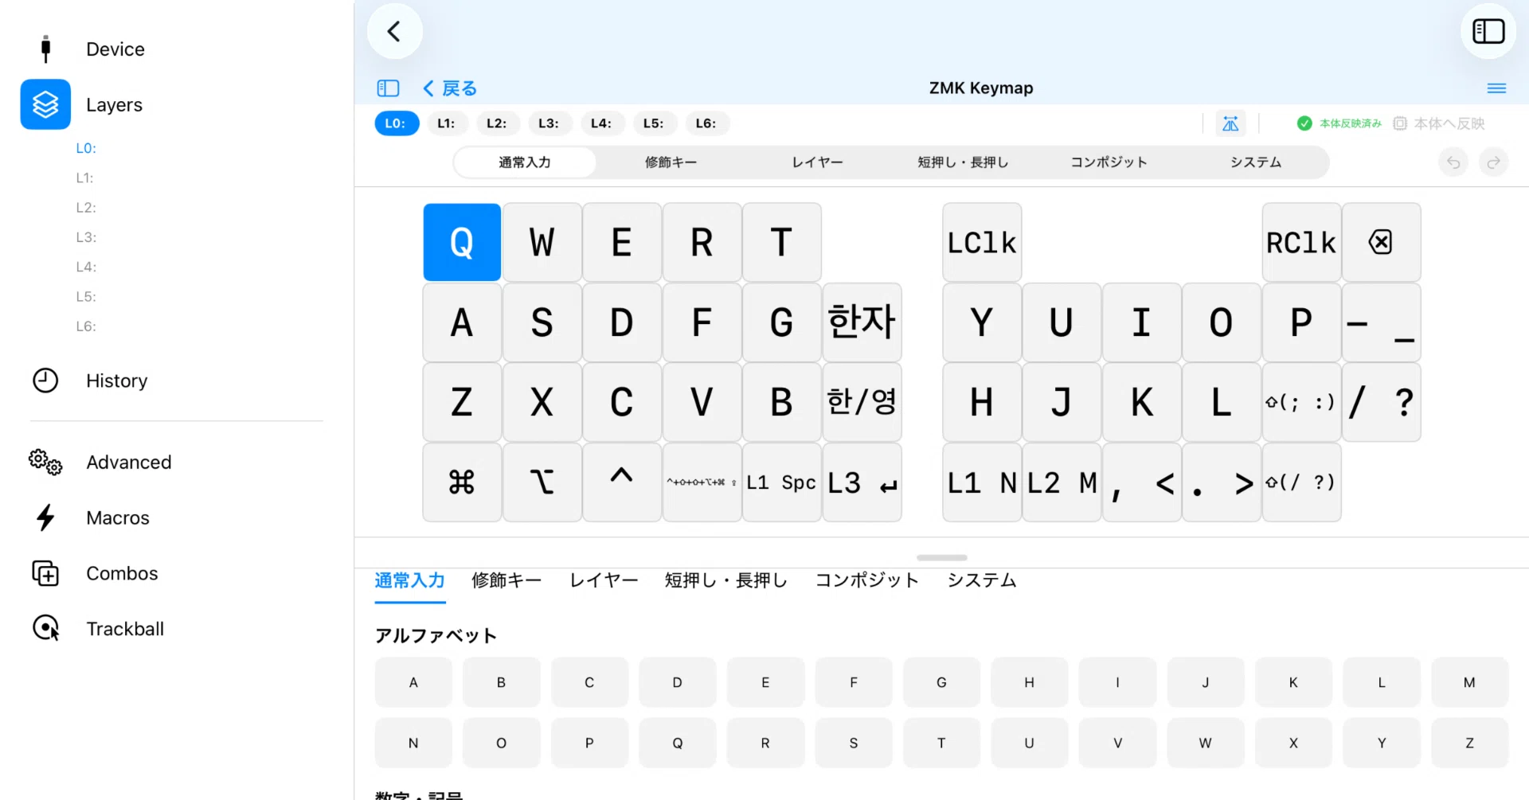Select the slash question mark key
The image size is (1529, 800).
pos(1381,402)
